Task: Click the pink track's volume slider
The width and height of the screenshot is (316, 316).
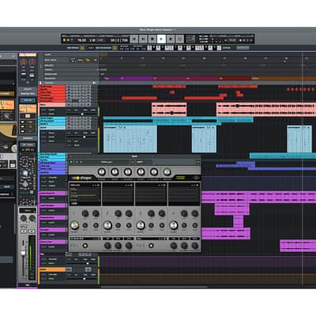Action: click(x=81, y=114)
